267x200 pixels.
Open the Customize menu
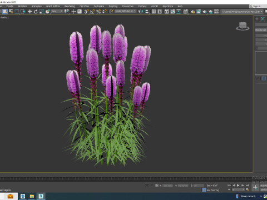[x=99, y=6]
